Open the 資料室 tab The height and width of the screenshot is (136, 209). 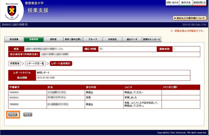pos(53,39)
